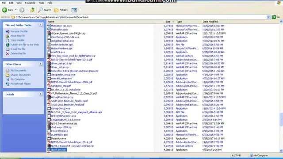
Task: Collapse the Details panel
Action: (x=41, y=94)
